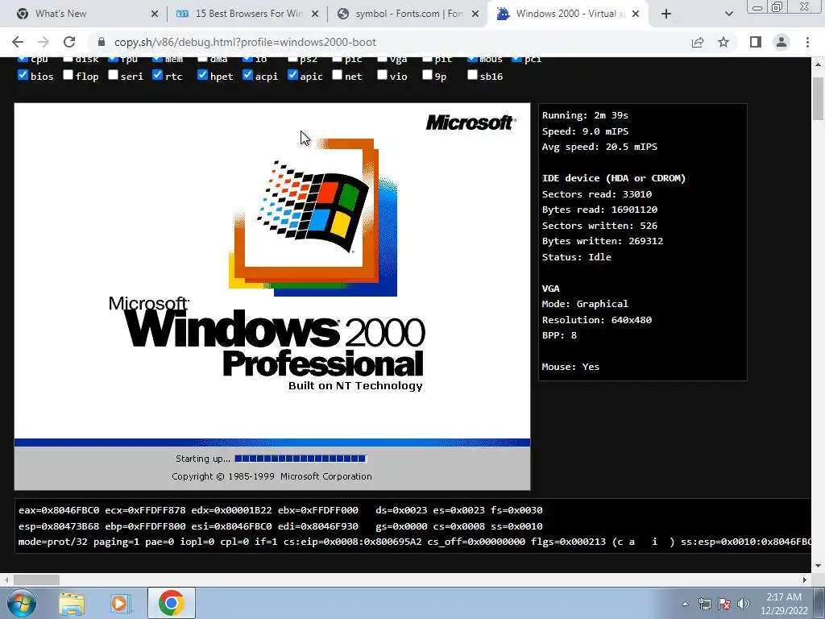This screenshot has height=619, width=825.
Task: Check the vio log checkbox
Action: coord(383,75)
